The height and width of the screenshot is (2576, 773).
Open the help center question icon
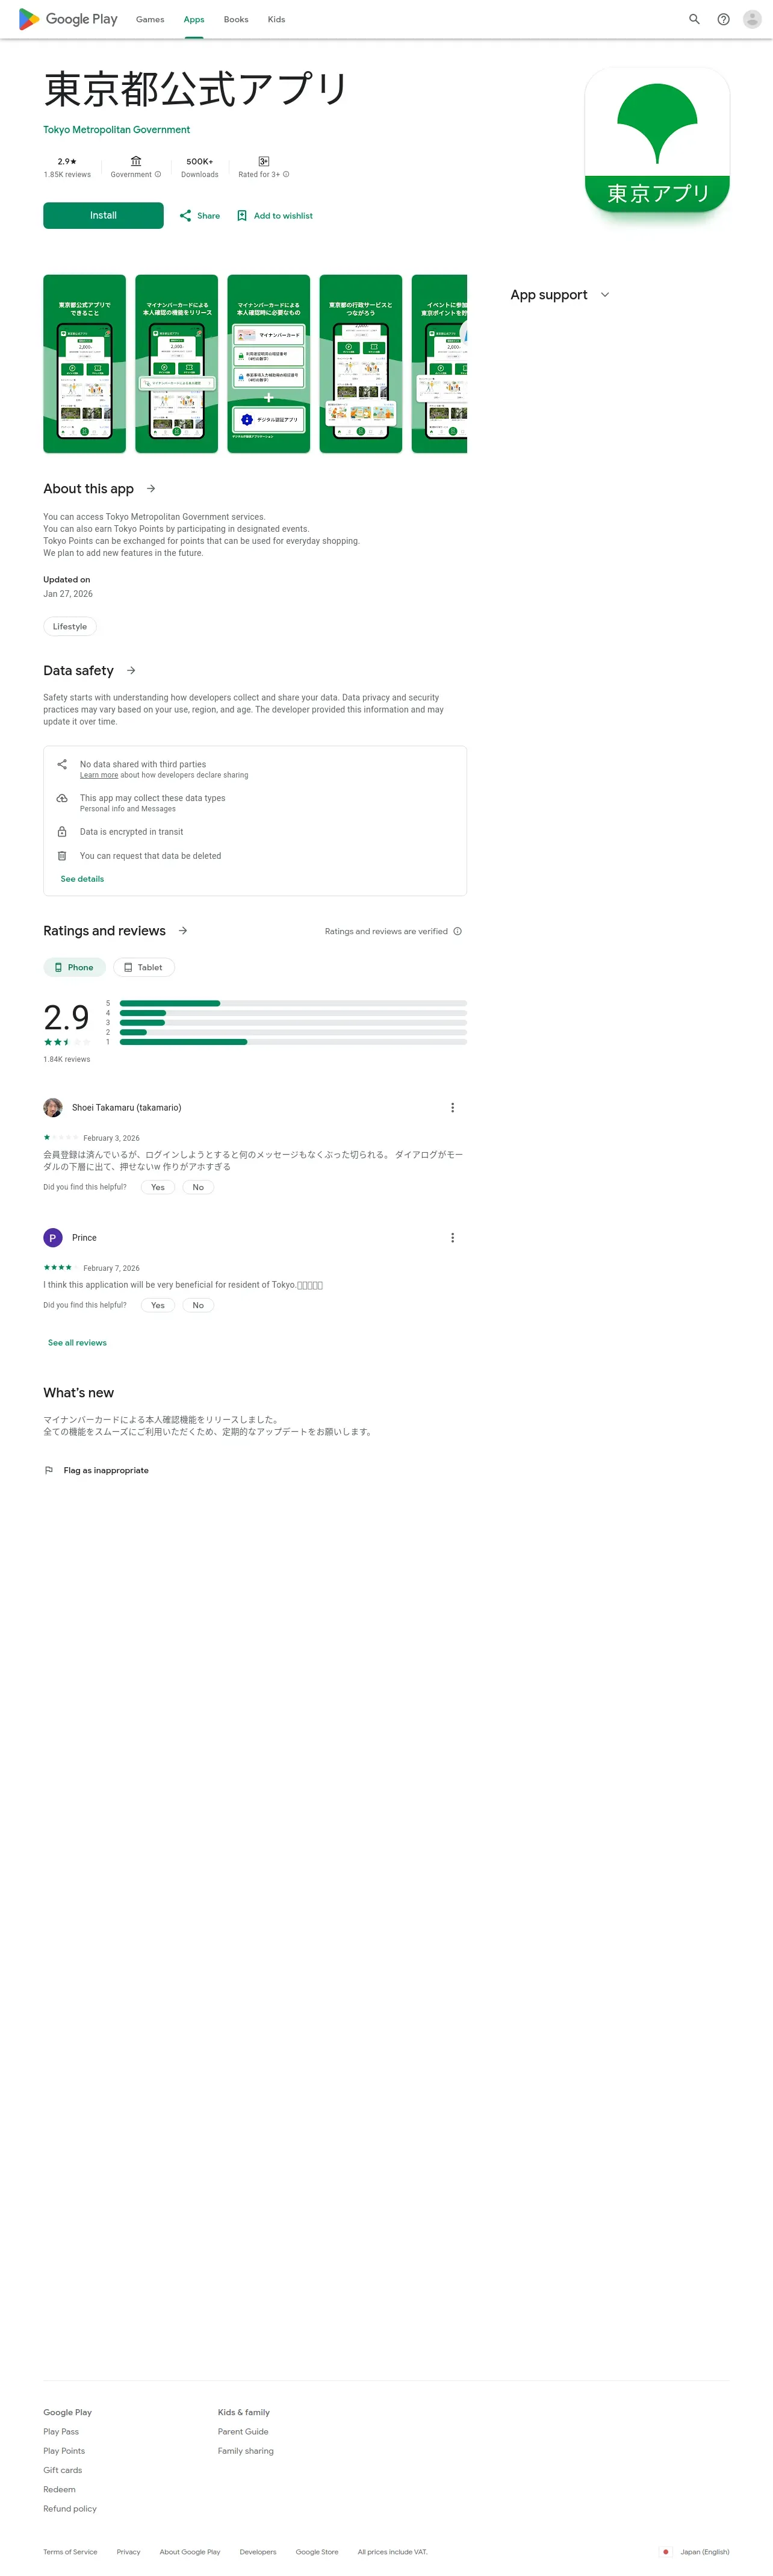point(723,19)
